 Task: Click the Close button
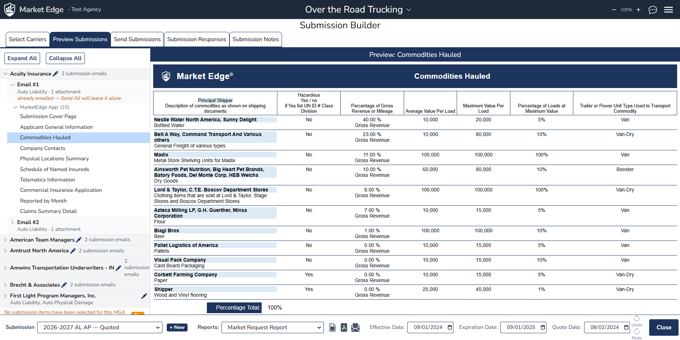pos(664,327)
